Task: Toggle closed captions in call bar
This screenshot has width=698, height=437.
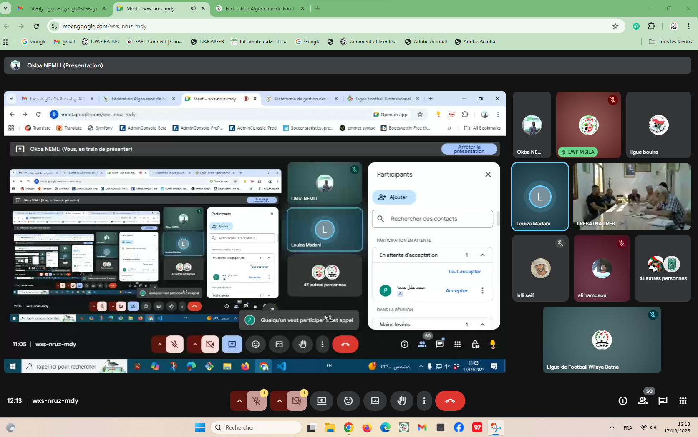Action: point(375,401)
